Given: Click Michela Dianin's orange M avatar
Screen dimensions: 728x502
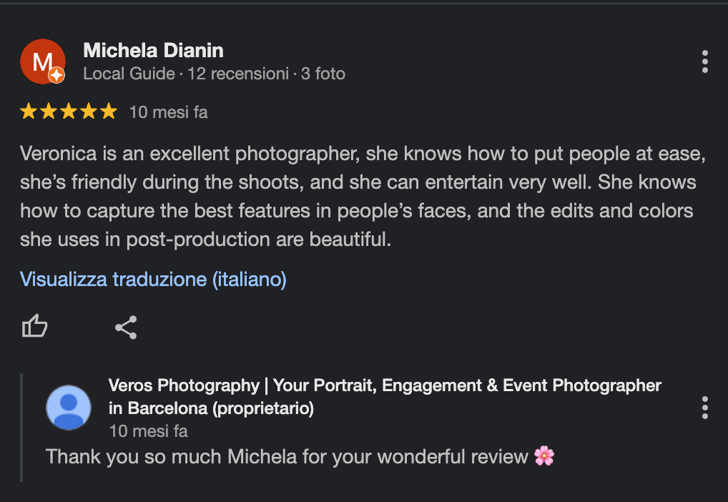Looking at the screenshot, I should pos(41,61).
